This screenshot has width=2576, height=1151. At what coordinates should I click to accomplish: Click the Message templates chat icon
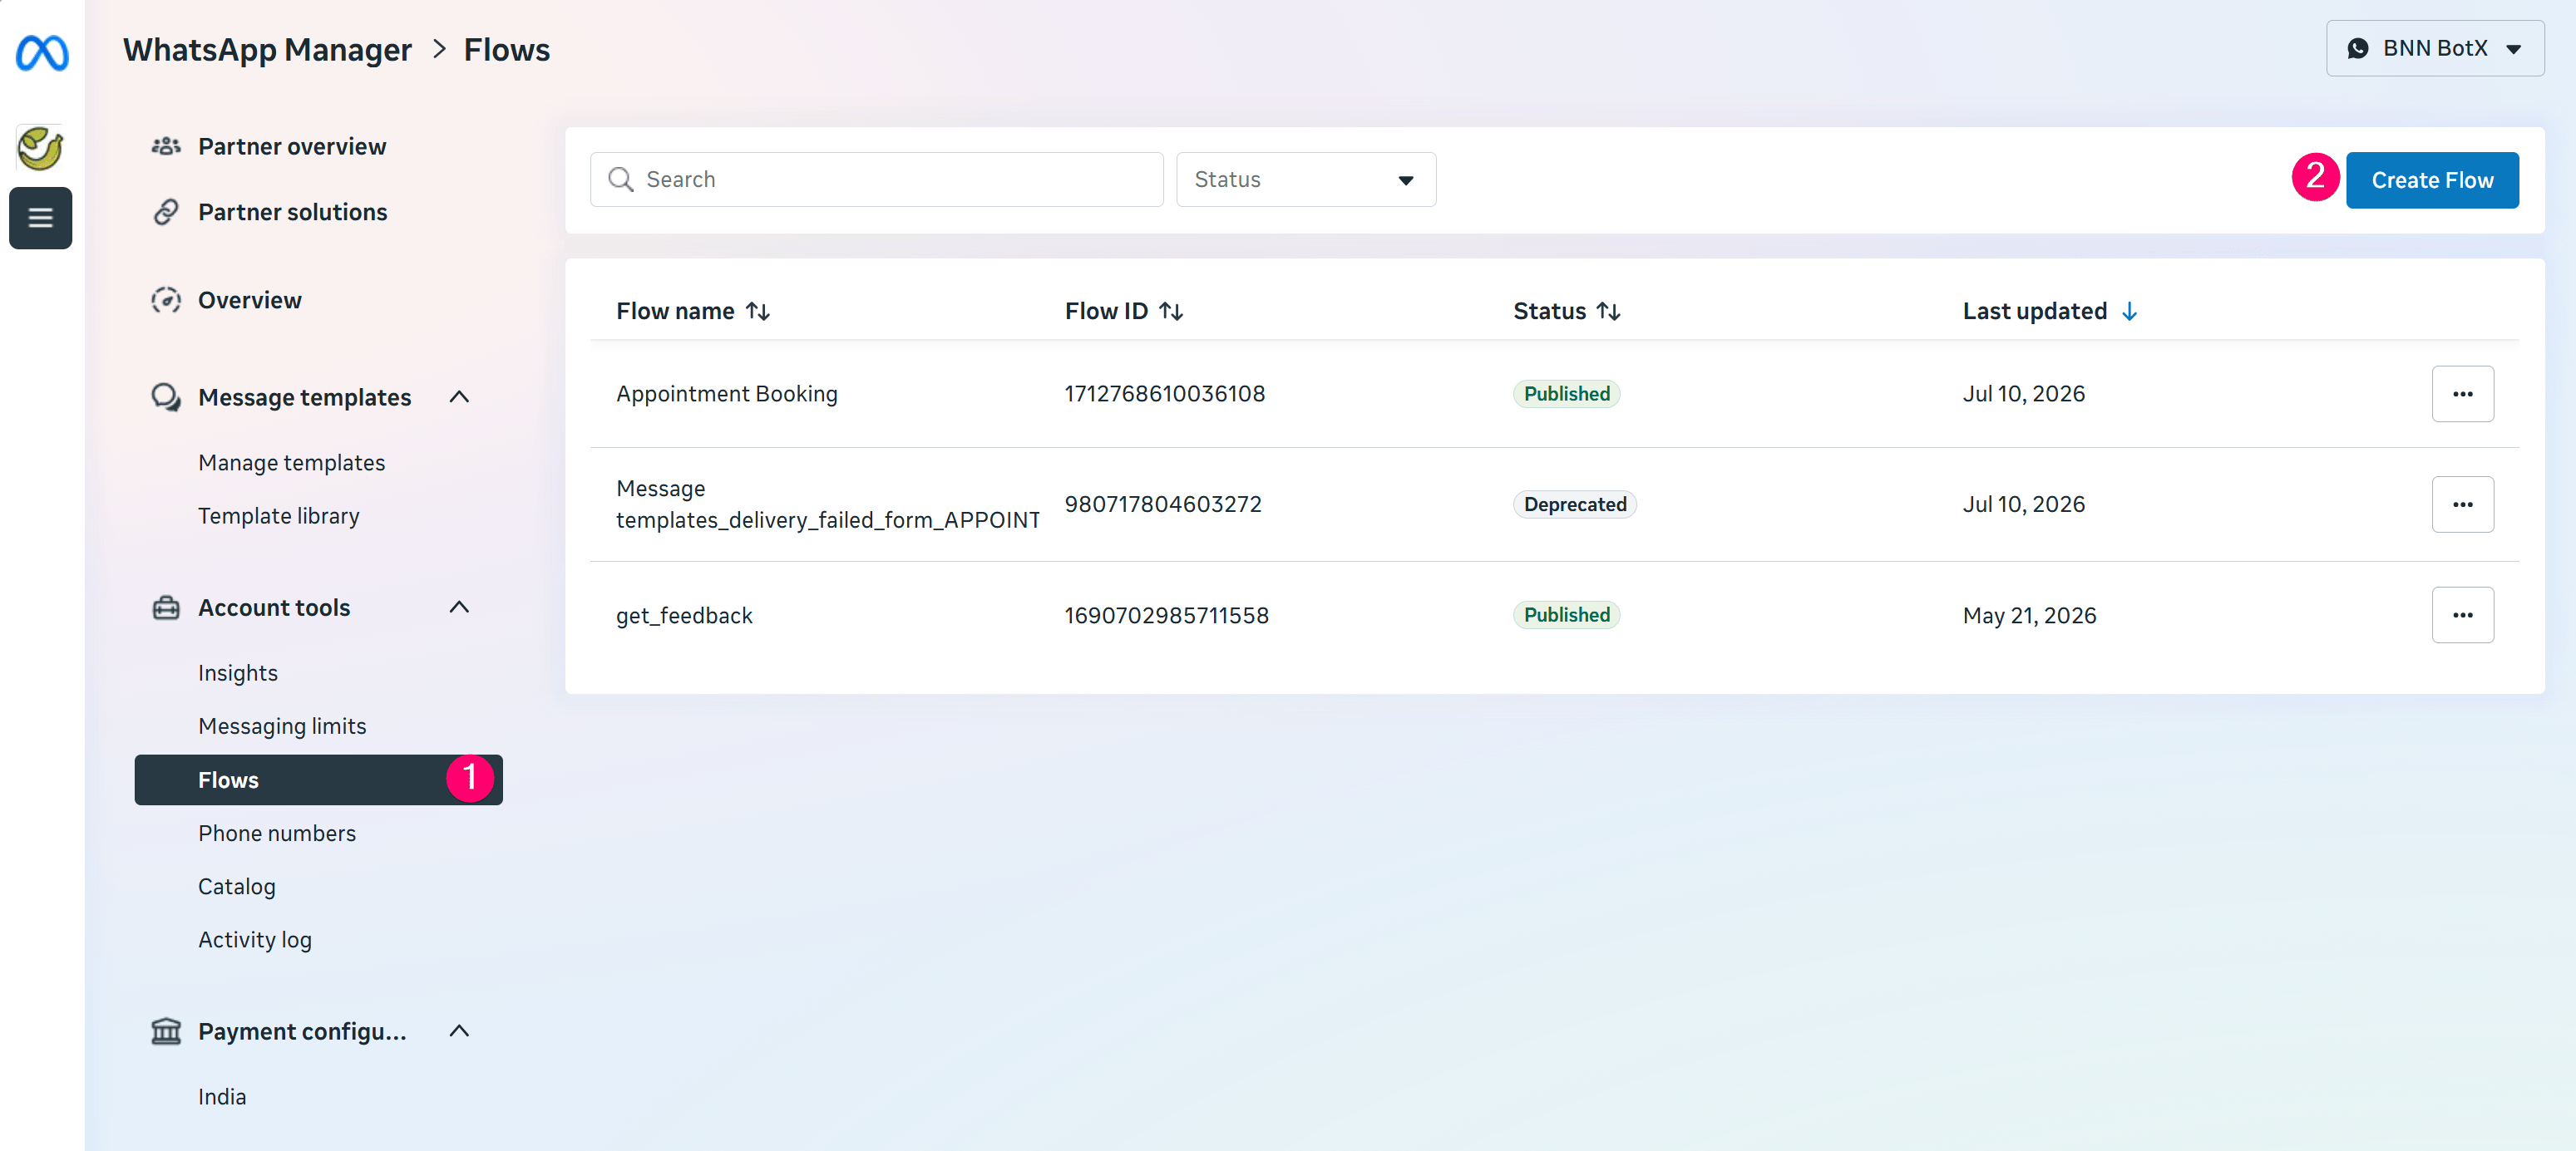(166, 396)
